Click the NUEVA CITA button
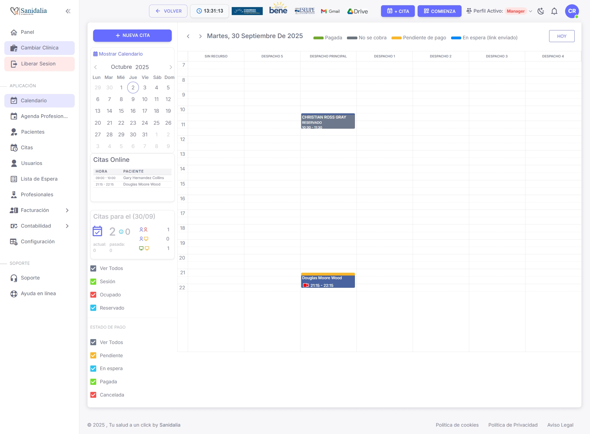The width and height of the screenshot is (590, 434). [132, 35]
